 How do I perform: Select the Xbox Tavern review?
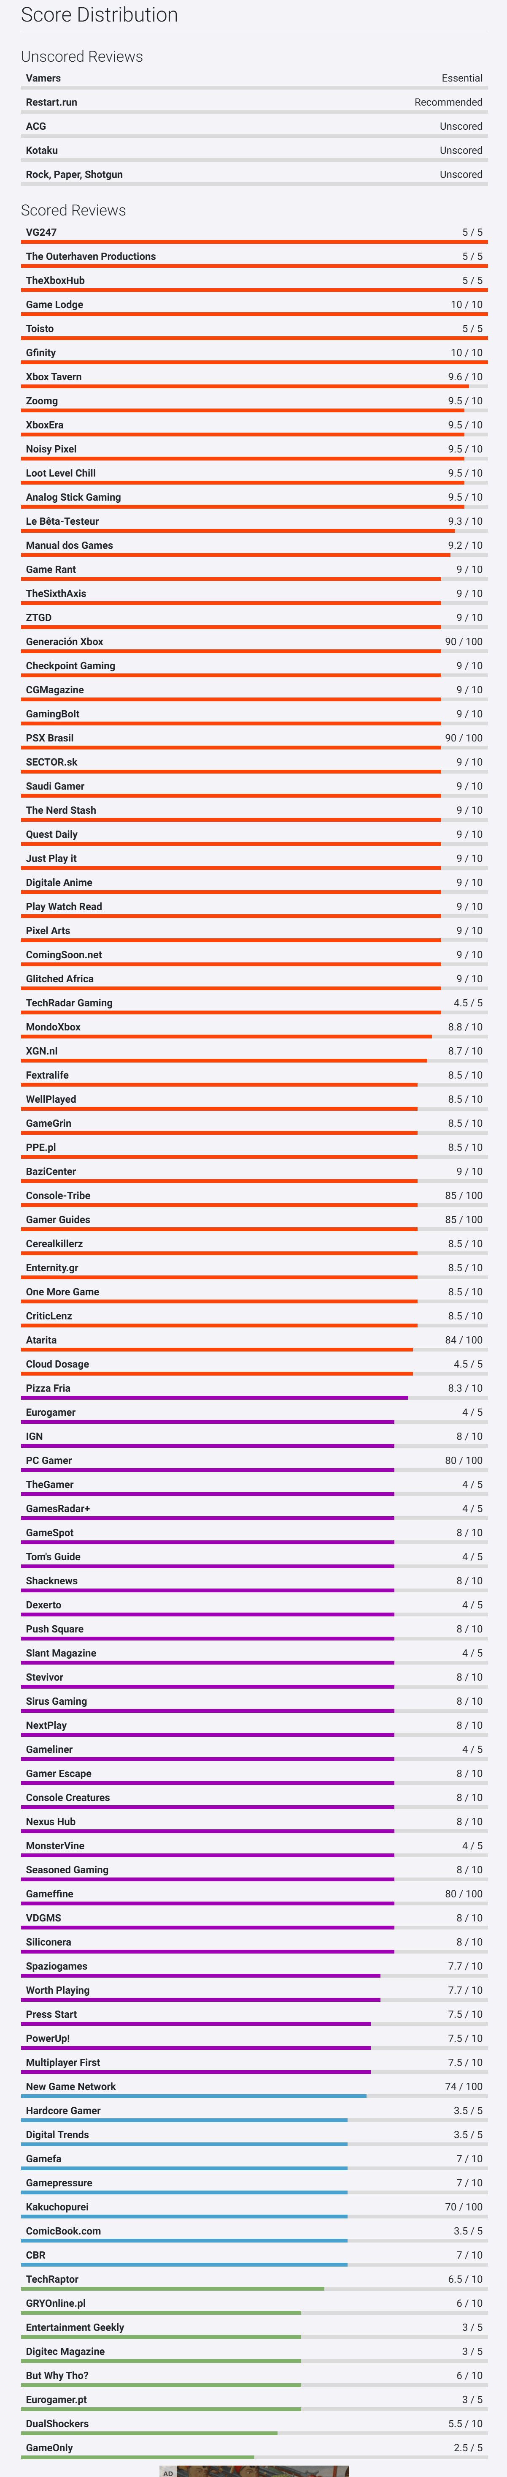click(x=54, y=377)
